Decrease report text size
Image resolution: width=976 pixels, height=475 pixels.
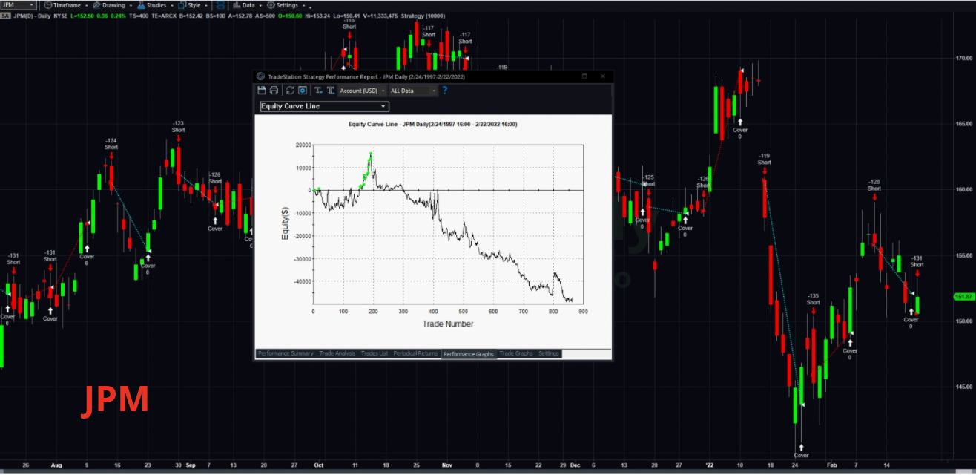coord(317,91)
